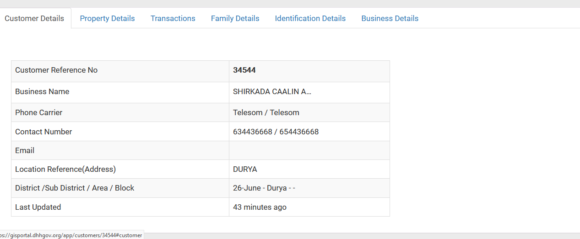The width and height of the screenshot is (580, 239).
Task: Click the Location Reference(Address) label
Action: [x=65, y=169]
